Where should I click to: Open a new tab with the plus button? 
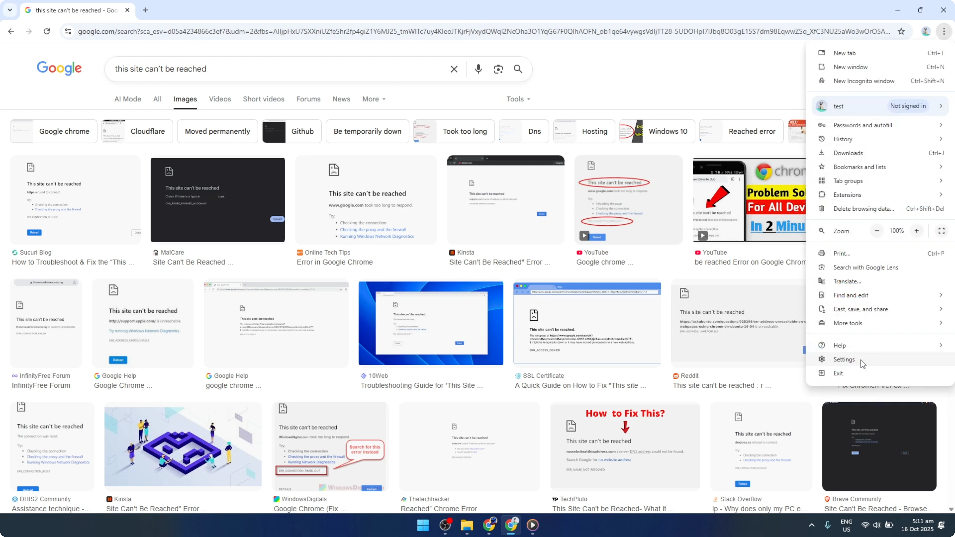point(145,10)
